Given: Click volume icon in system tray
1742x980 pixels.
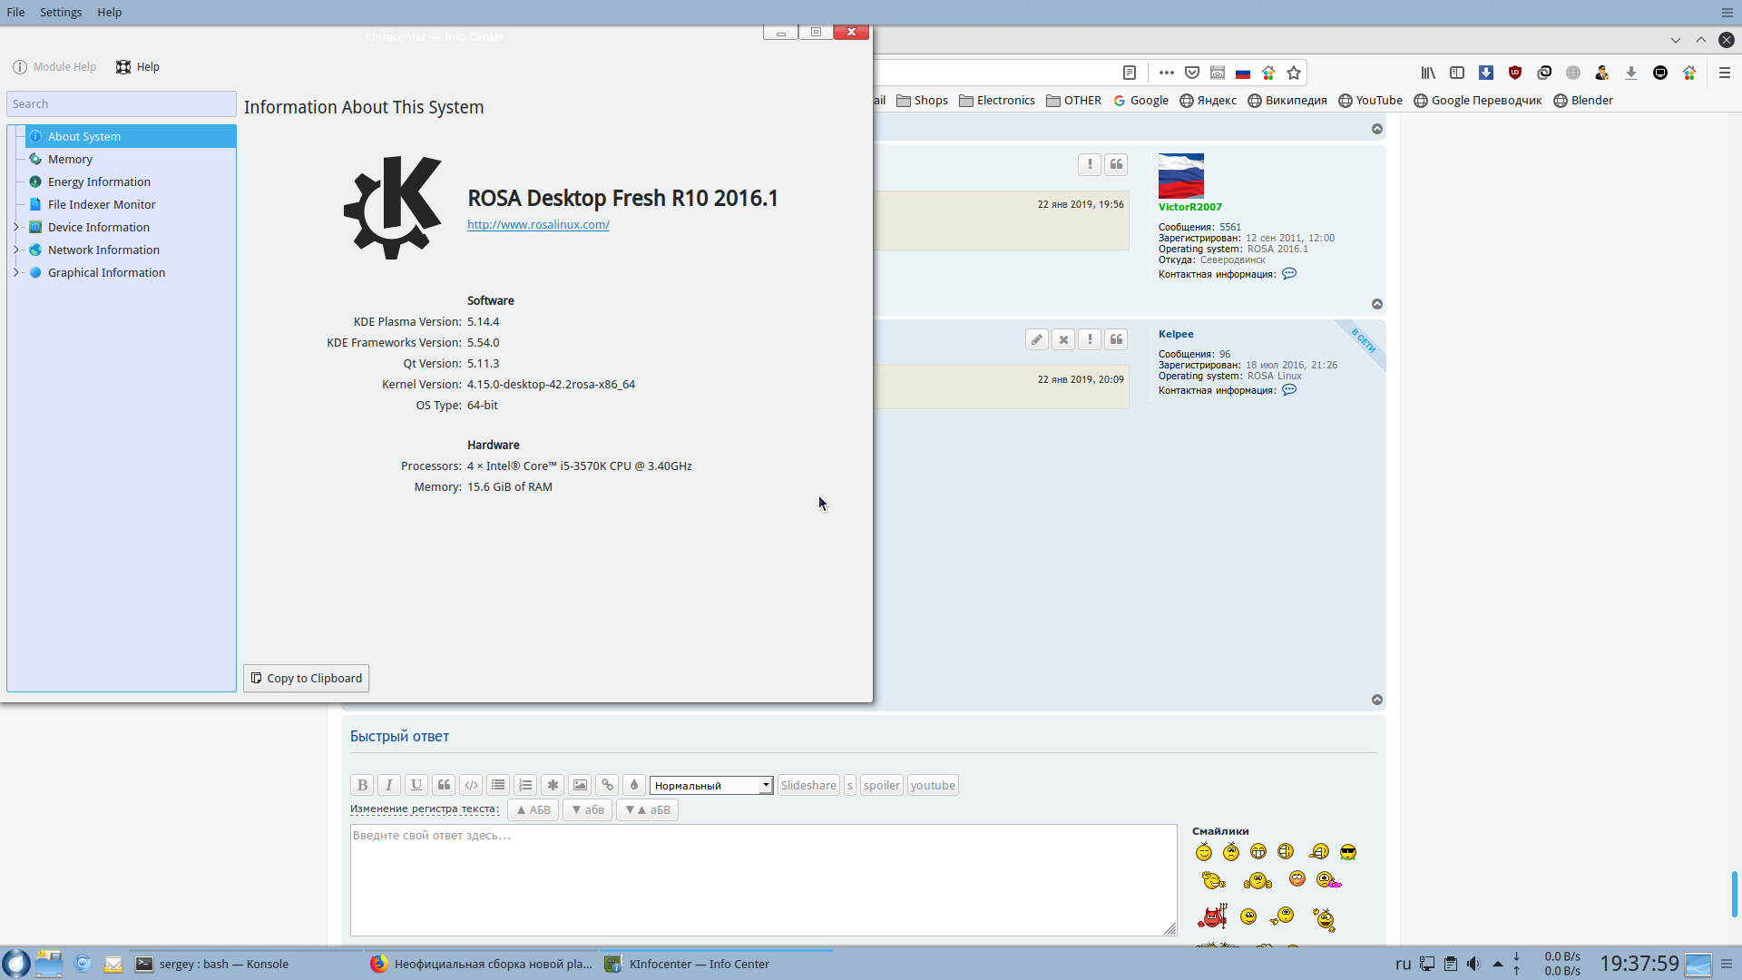Looking at the screenshot, I should [1473, 964].
